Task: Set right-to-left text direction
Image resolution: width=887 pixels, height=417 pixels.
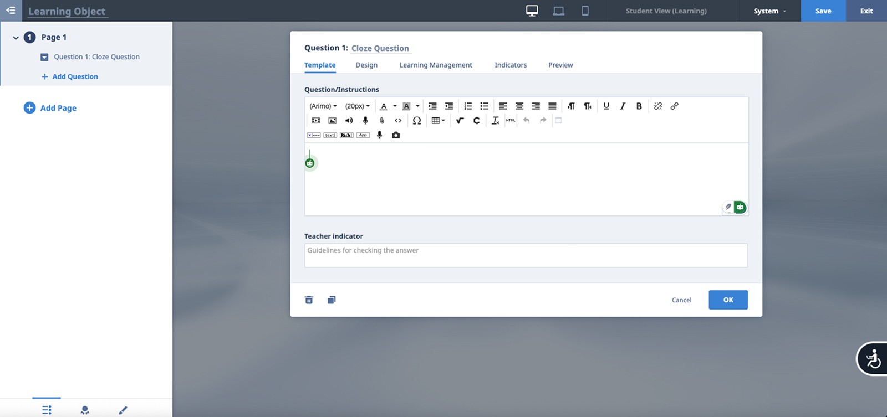Action: pyautogui.click(x=588, y=106)
